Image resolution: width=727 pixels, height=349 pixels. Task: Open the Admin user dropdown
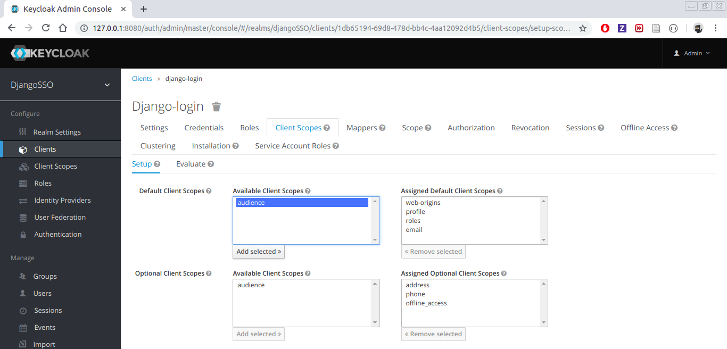pyautogui.click(x=692, y=53)
